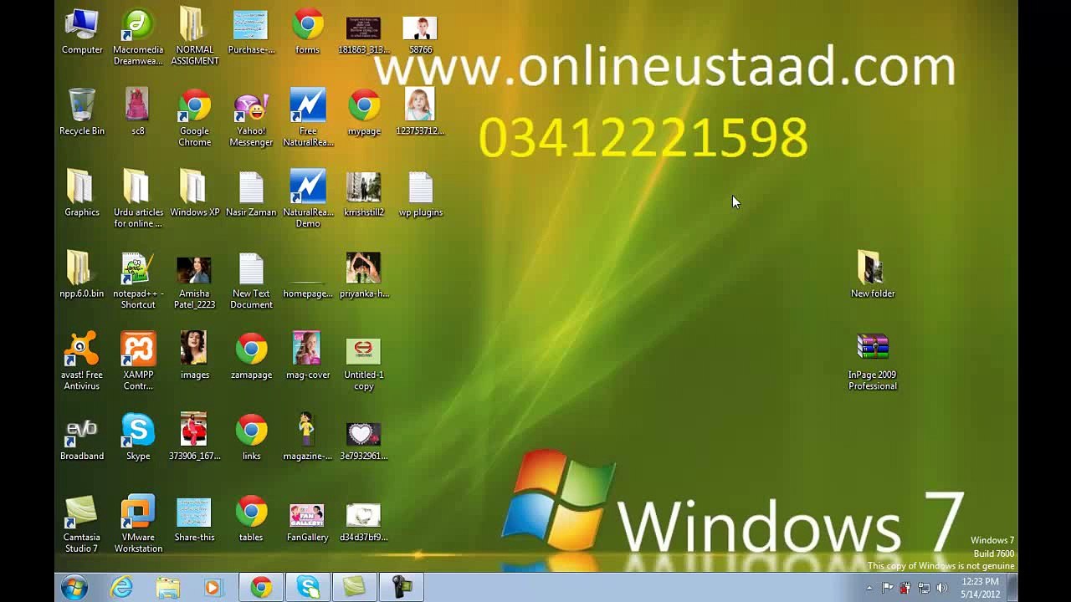Open the forms Chrome page icon
Image resolution: width=1071 pixels, height=602 pixels.
(308, 32)
